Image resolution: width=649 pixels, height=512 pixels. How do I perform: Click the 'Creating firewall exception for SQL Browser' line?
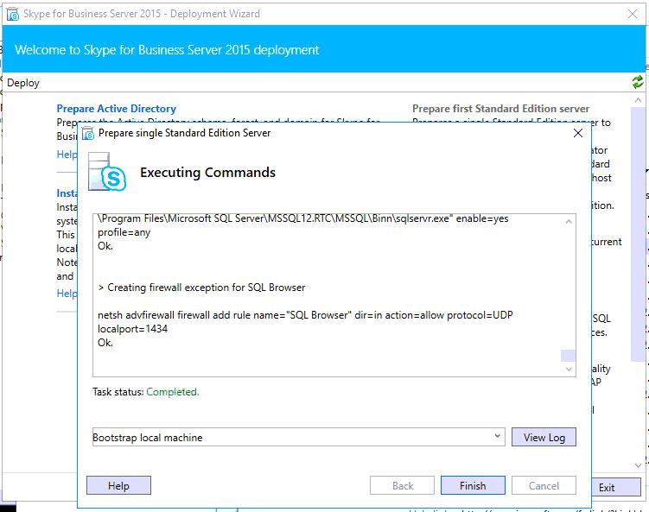pyautogui.click(x=201, y=288)
